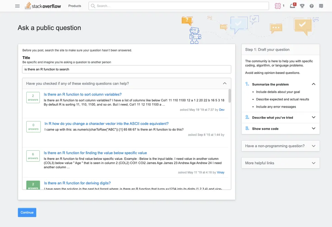
Task: Collapse the existing questions suggestion panel
Action: [x=225, y=83]
